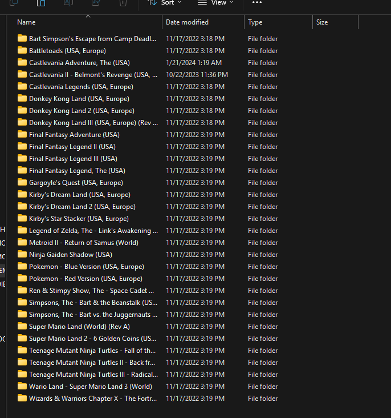This screenshot has width=391, height=418.
Task: Open the See more ellipsis menu
Action: [x=257, y=3]
